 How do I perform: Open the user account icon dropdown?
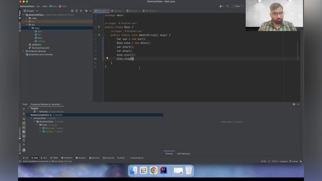pos(221,6)
